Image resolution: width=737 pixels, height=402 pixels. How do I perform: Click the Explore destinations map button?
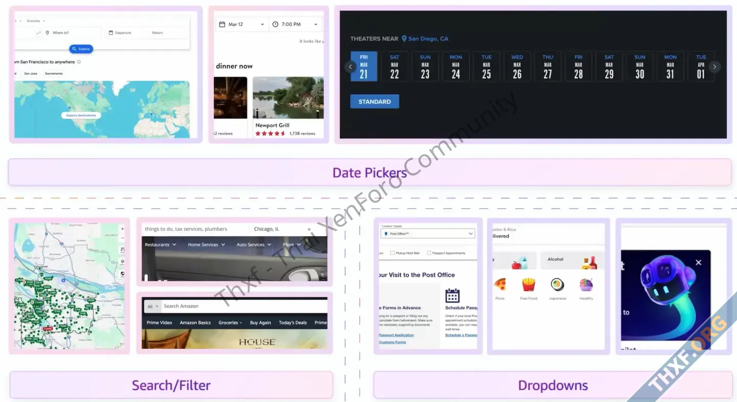(x=81, y=115)
